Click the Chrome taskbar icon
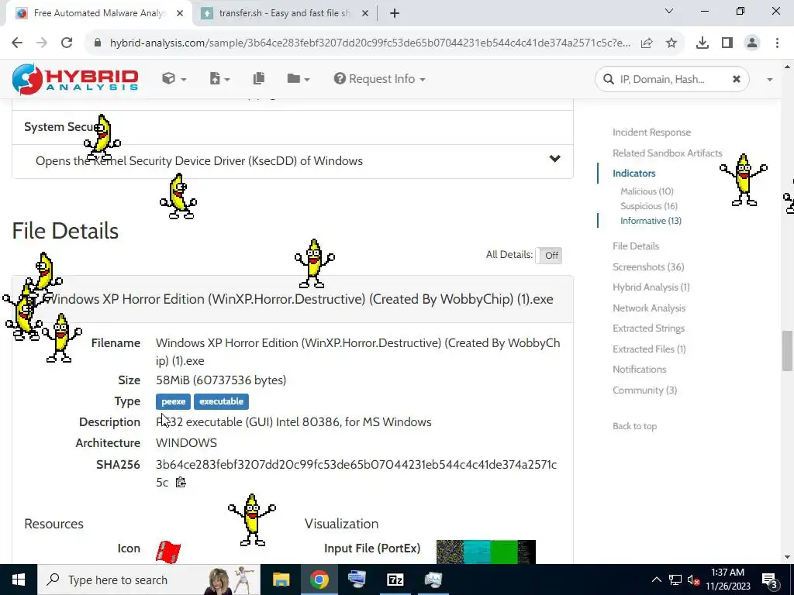Image resolution: width=794 pixels, height=595 pixels. pos(319,580)
